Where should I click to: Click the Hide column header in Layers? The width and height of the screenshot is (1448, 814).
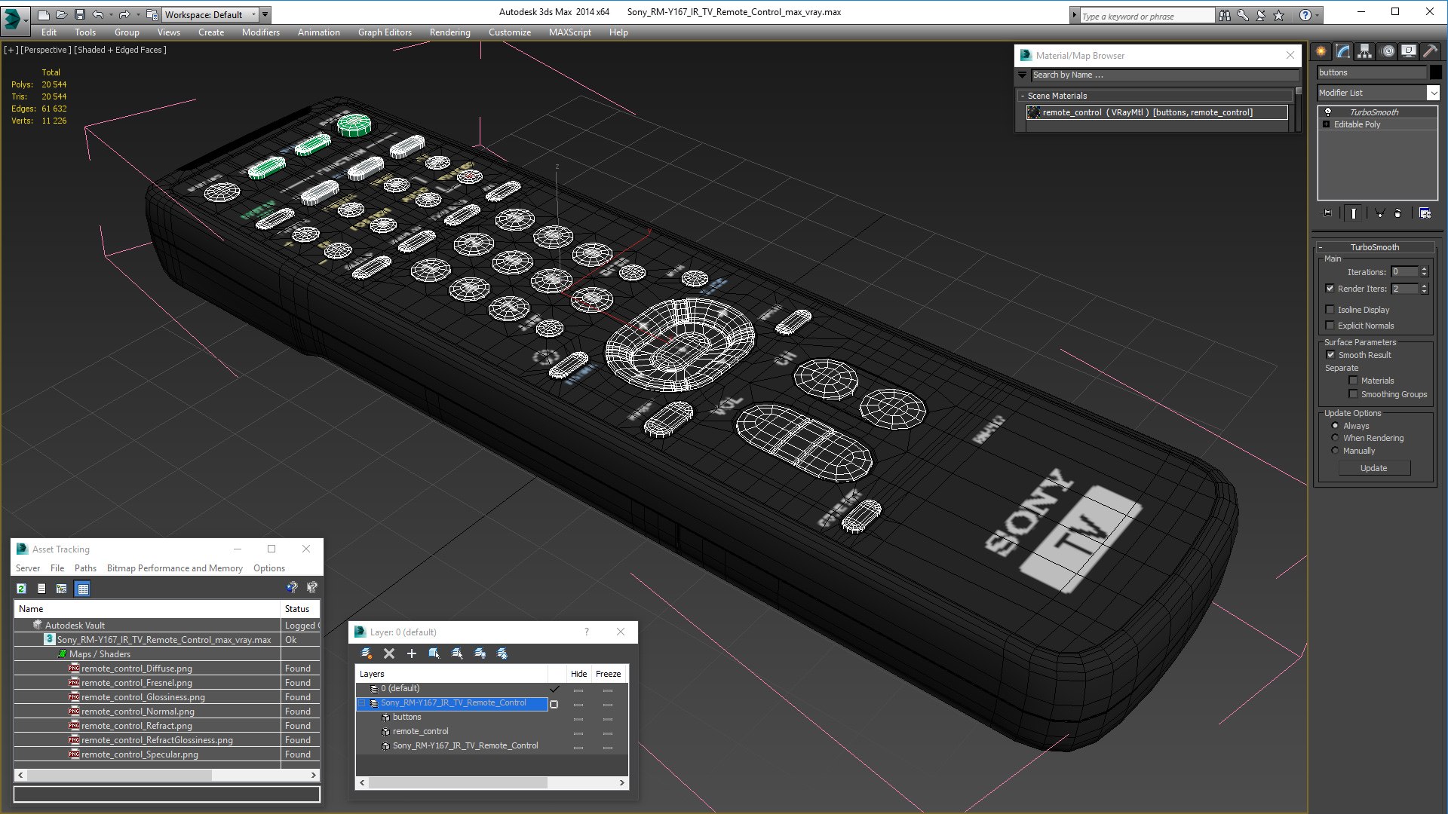pyautogui.click(x=578, y=674)
